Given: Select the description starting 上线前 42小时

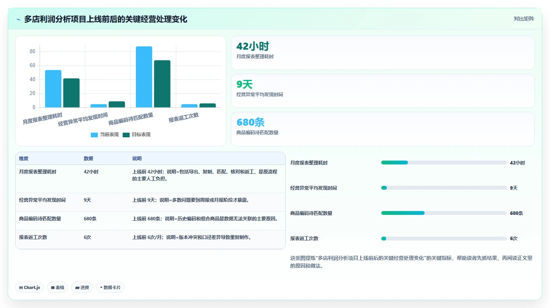Looking at the screenshot, I should click(x=205, y=175).
